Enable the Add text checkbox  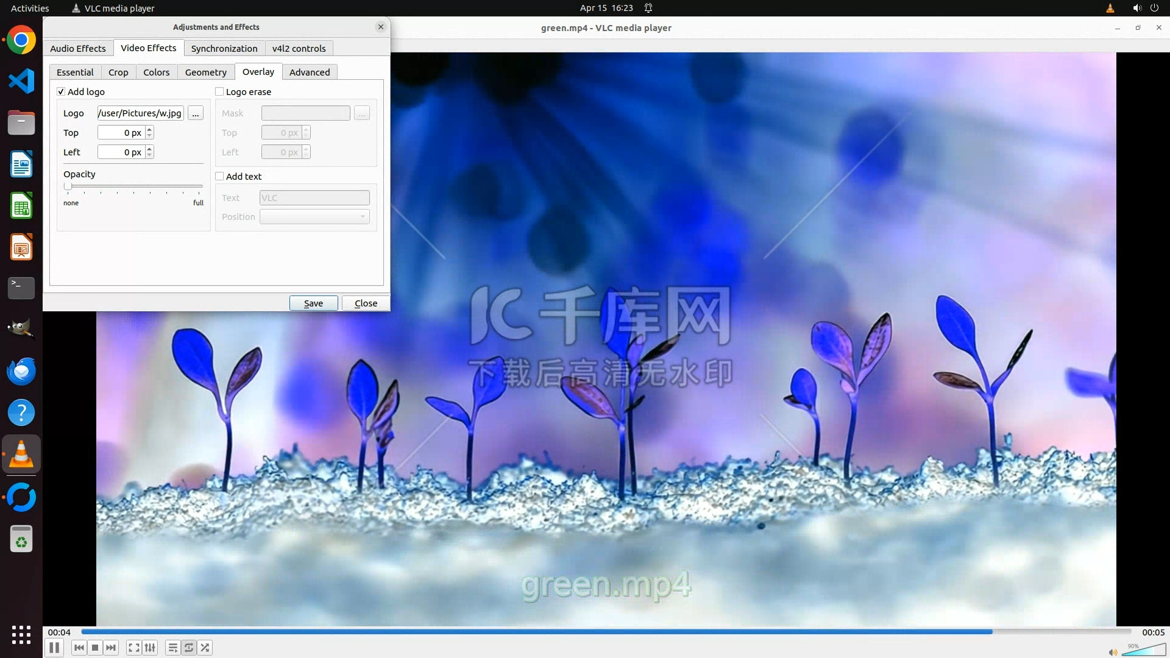coord(219,176)
